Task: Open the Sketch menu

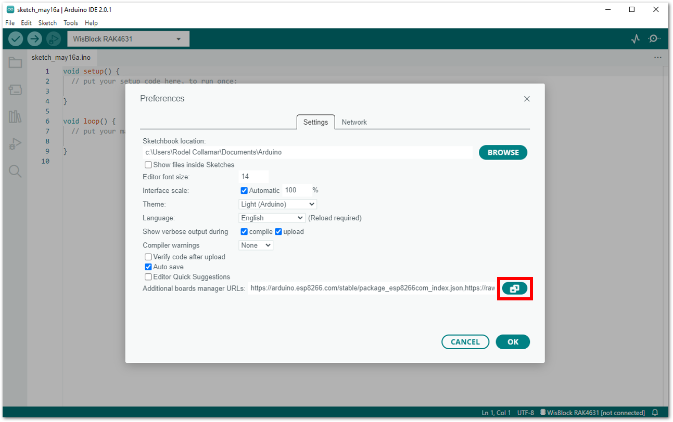Action: point(48,23)
